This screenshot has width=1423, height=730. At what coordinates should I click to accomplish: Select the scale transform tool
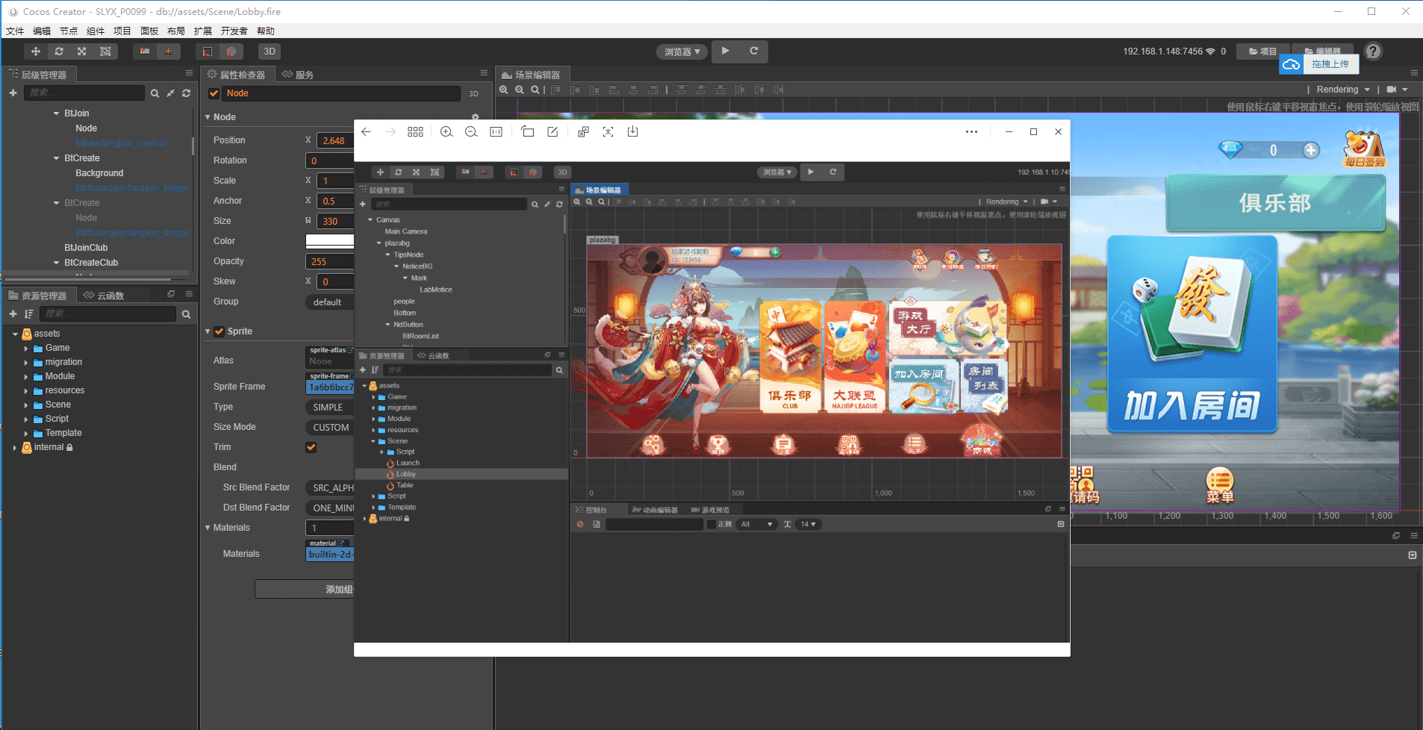point(81,52)
